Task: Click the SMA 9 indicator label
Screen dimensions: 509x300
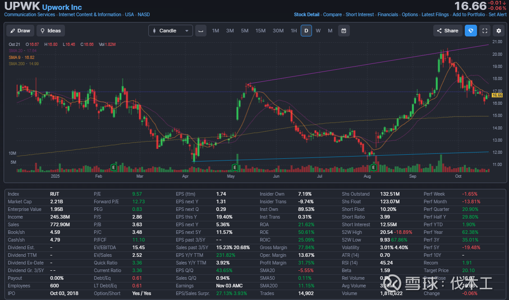Action: click(22, 57)
